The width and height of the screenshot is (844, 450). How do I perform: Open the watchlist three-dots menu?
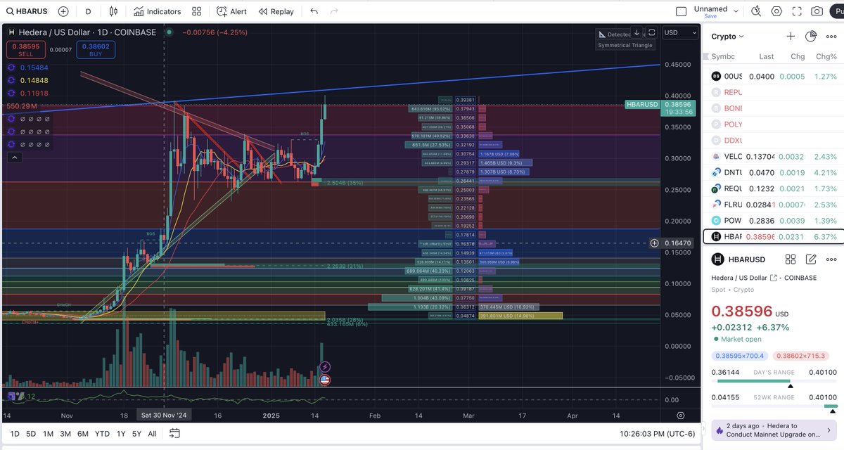pyautogui.click(x=831, y=36)
